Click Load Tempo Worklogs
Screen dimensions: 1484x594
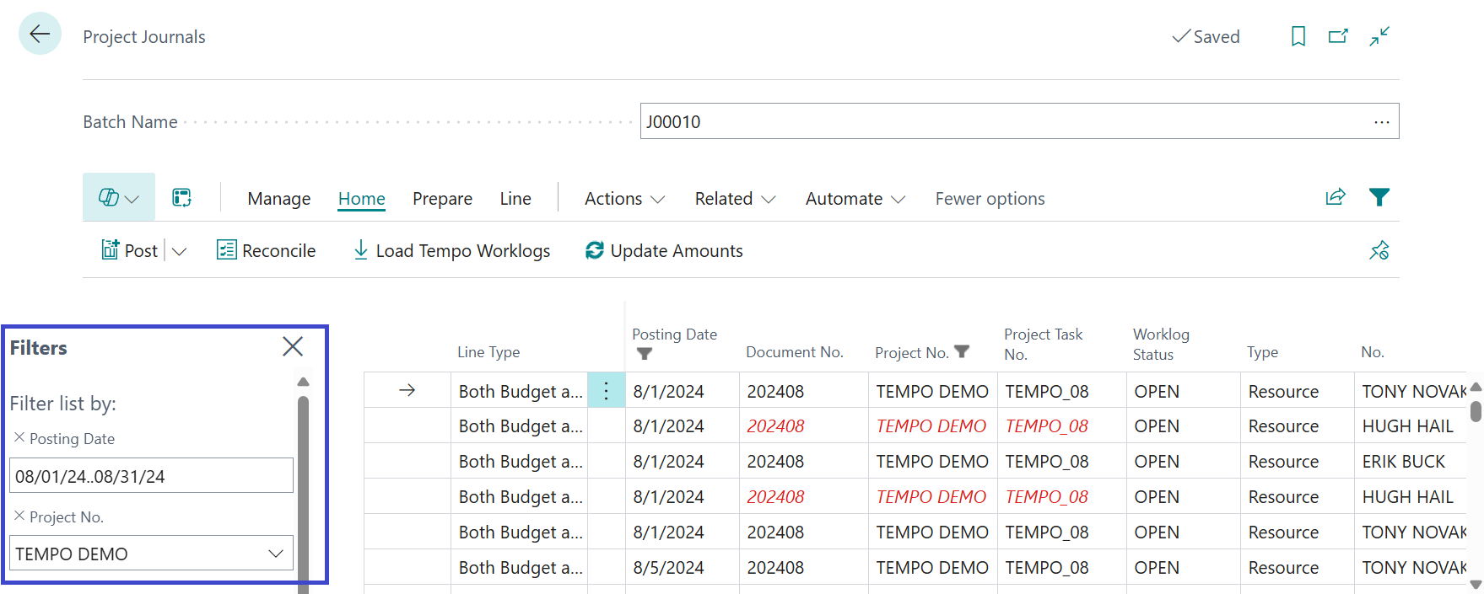[x=451, y=251]
